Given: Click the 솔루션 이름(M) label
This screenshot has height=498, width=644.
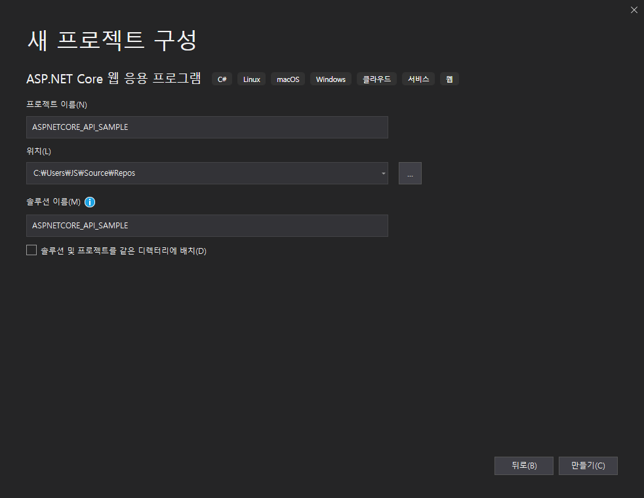Looking at the screenshot, I should pos(53,201).
